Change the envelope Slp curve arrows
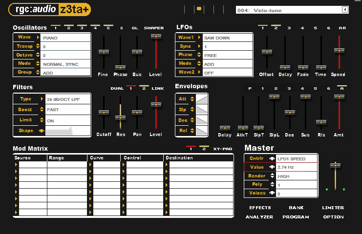 [x=192, y=110]
